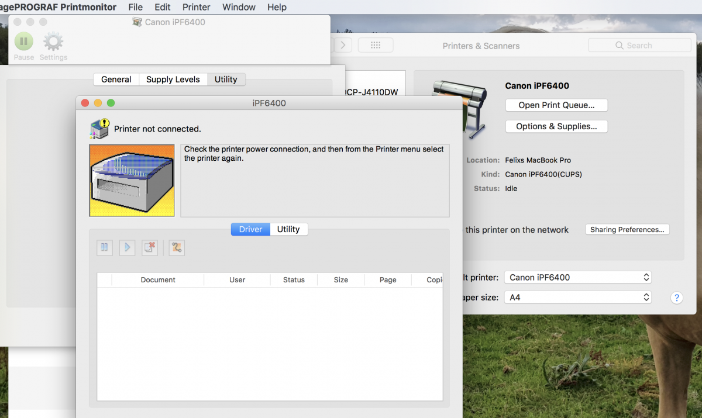Click the resume job play arrow icon

[127, 247]
